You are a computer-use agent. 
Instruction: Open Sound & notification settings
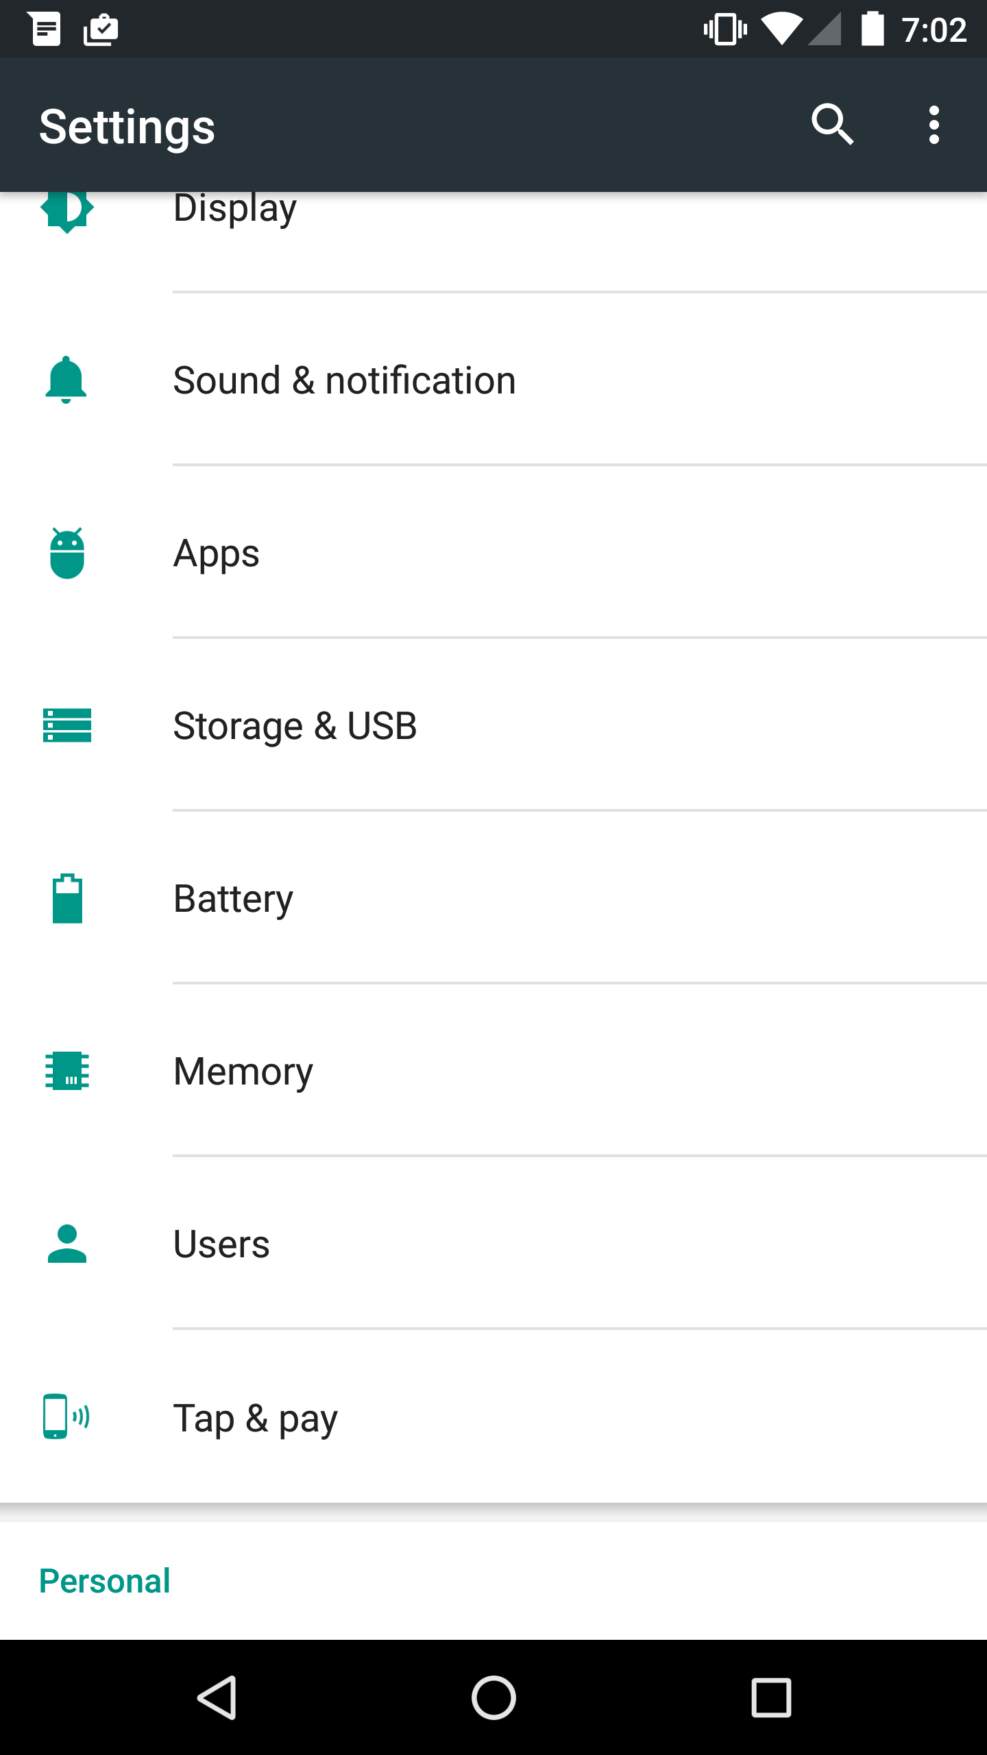coord(344,380)
